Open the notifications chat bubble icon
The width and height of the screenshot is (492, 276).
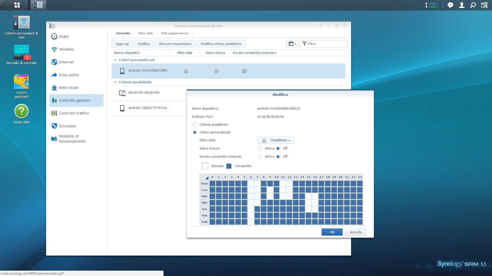point(450,5)
